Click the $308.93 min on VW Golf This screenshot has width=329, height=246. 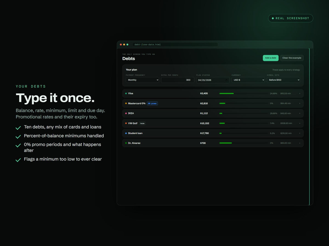tap(286, 123)
